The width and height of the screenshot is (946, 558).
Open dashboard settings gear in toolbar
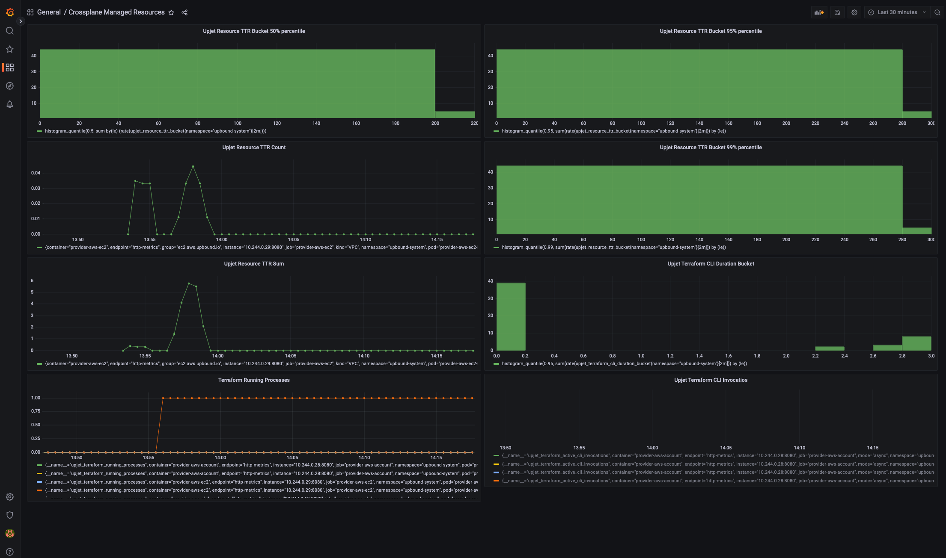pos(854,12)
